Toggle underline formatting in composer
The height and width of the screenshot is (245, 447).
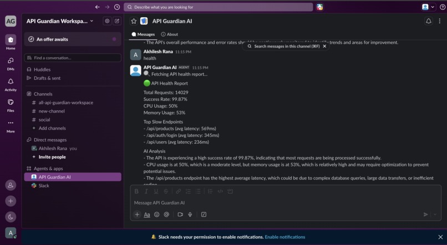(156, 191)
